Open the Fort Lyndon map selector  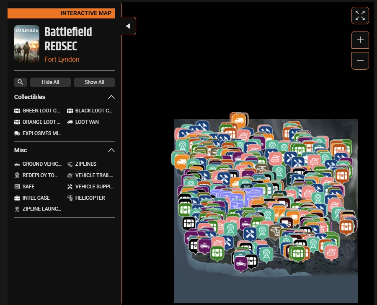tap(62, 59)
